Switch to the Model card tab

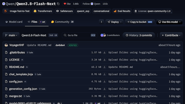click(x=14, y=22)
